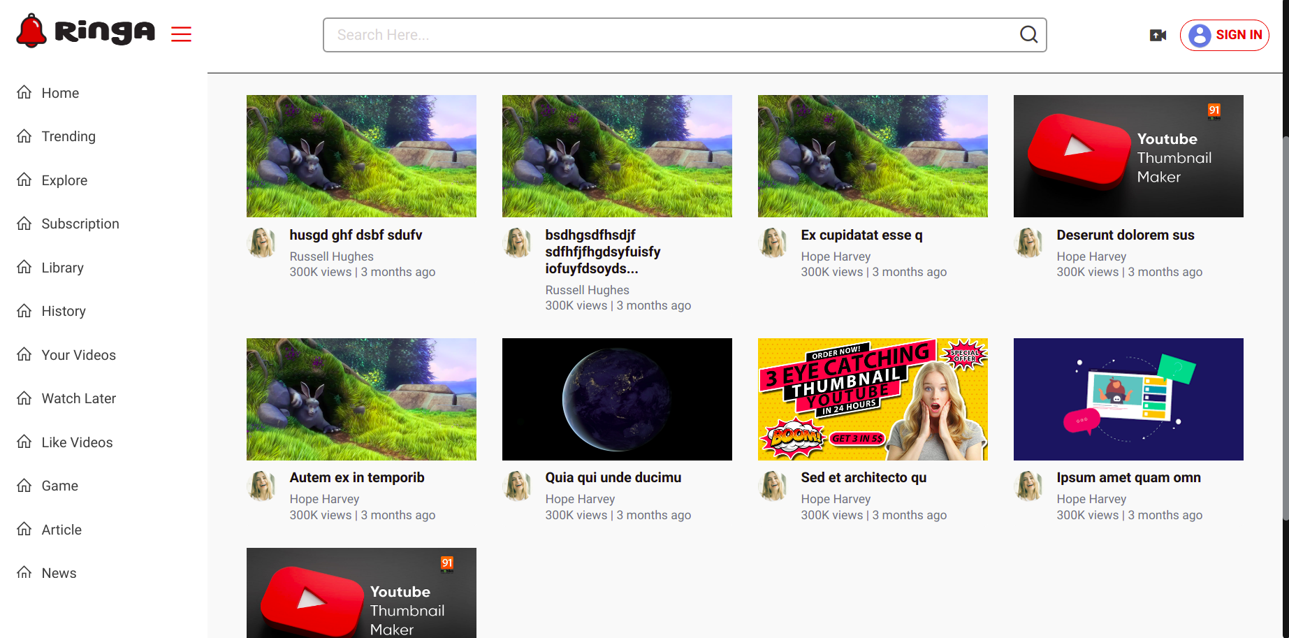Open the Trending section
The width and height of the screenshot is (1289, 638).
tap(68, 136)
